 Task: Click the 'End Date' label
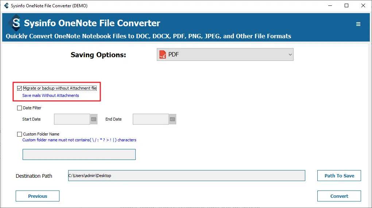tap(113, 119)
